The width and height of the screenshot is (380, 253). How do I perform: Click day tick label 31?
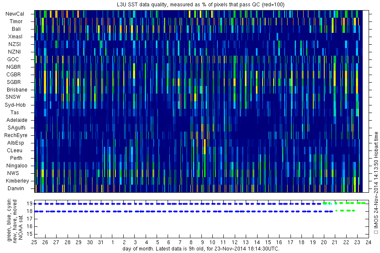coord(100,242)
